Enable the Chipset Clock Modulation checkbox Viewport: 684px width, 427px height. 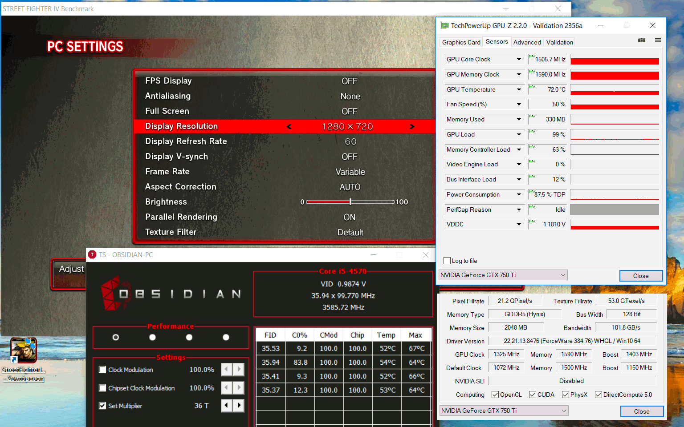[x=102, y=388]
